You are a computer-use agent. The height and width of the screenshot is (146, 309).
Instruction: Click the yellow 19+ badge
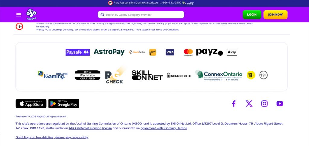(251, 75)
